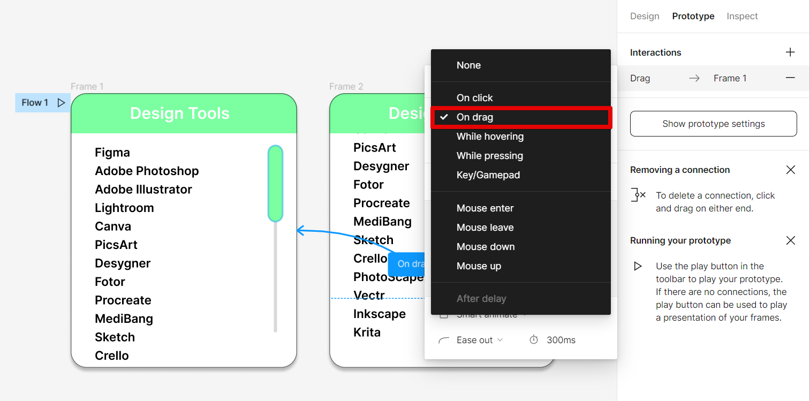
Task: Click Show prototype settings button
Action: [713, 124]
